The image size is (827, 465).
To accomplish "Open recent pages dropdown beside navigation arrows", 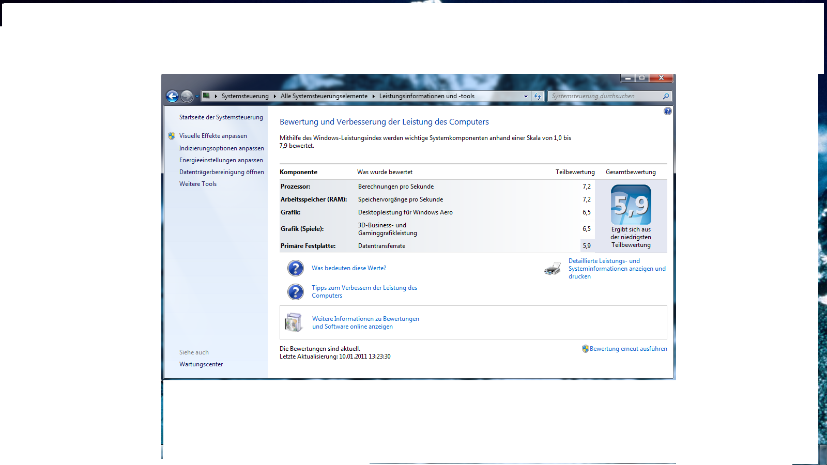I will point(197,97).
